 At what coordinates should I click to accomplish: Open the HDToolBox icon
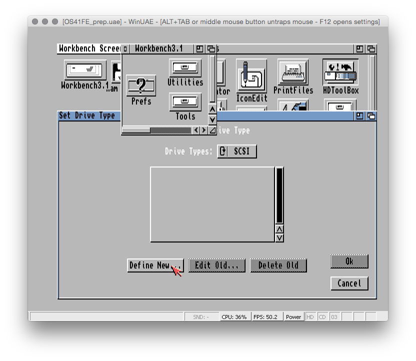click(x=340, y=72)
